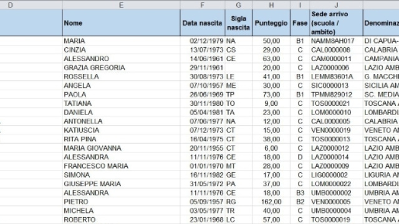Select the name cell 'SIMONA'
399x224 pixels.
121,175
